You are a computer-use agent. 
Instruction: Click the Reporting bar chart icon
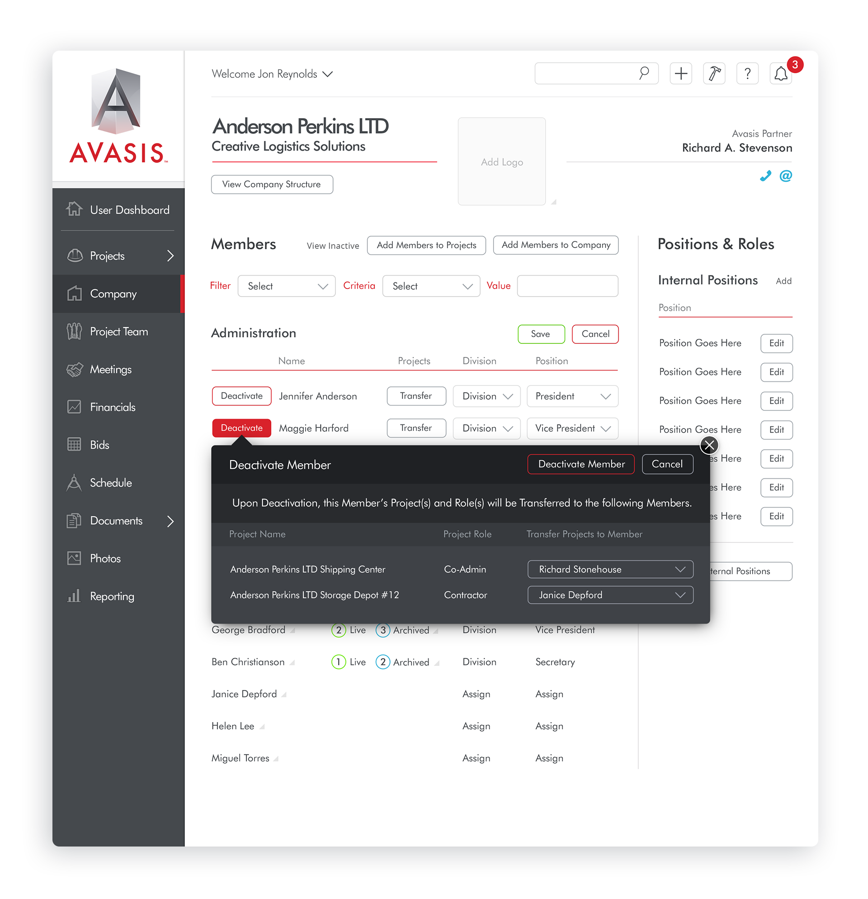point(74,595)
